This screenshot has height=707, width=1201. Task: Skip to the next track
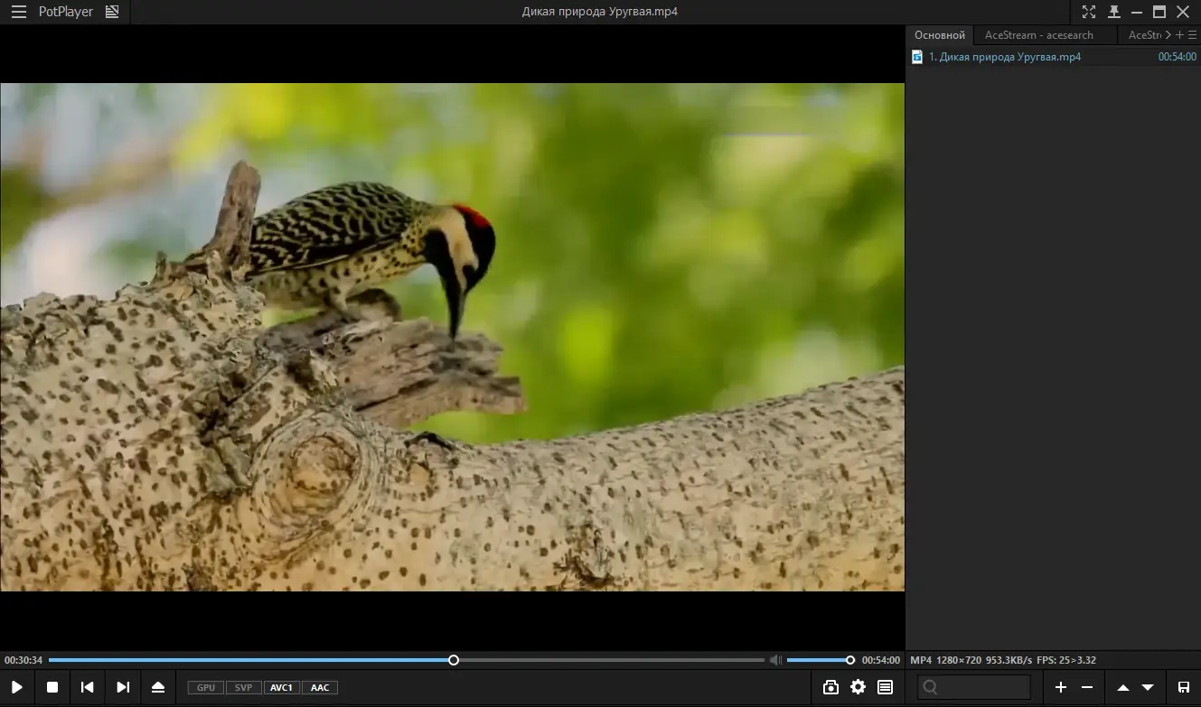(123, 687)
